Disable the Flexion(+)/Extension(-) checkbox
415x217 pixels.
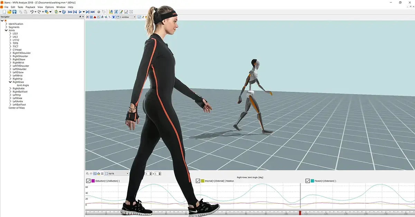point(307,181)
